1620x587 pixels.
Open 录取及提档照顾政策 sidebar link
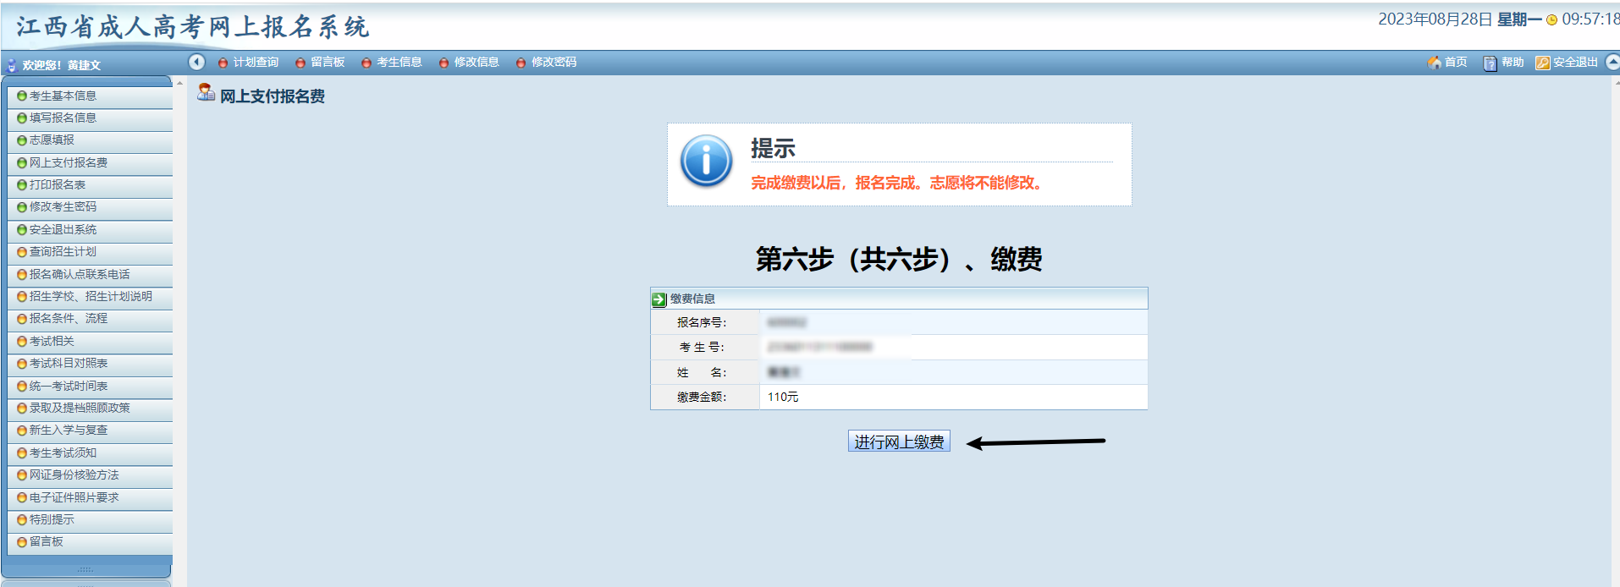(80, 408)
